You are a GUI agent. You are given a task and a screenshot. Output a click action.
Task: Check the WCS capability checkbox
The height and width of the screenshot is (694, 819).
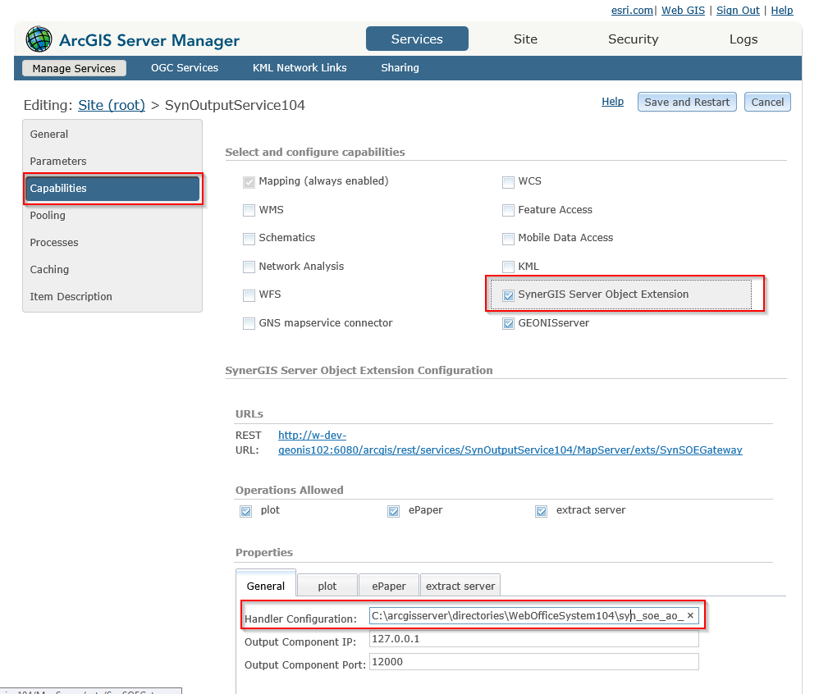(508, 182)
